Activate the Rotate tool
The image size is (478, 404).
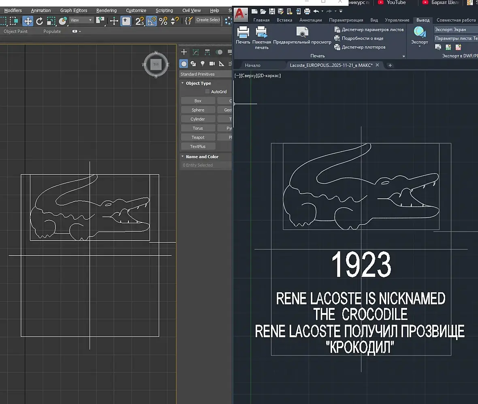tap(39, 21)
